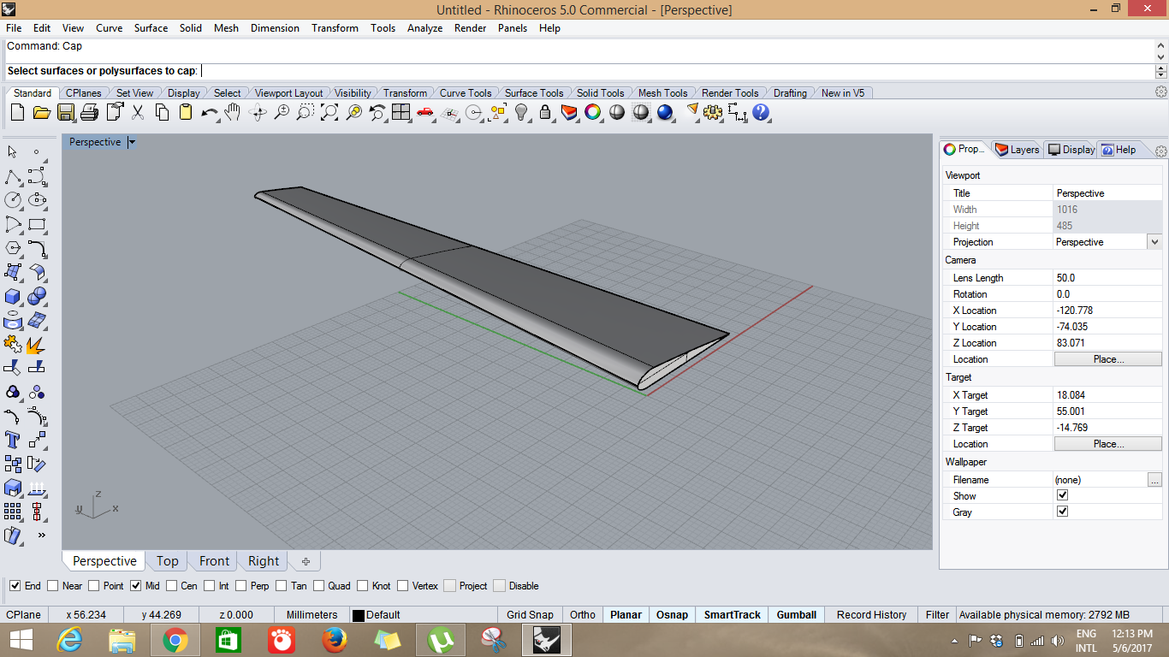Save the model with the floppy icon
This screenshot has width=1169, height=657.
tap(65, 112)
